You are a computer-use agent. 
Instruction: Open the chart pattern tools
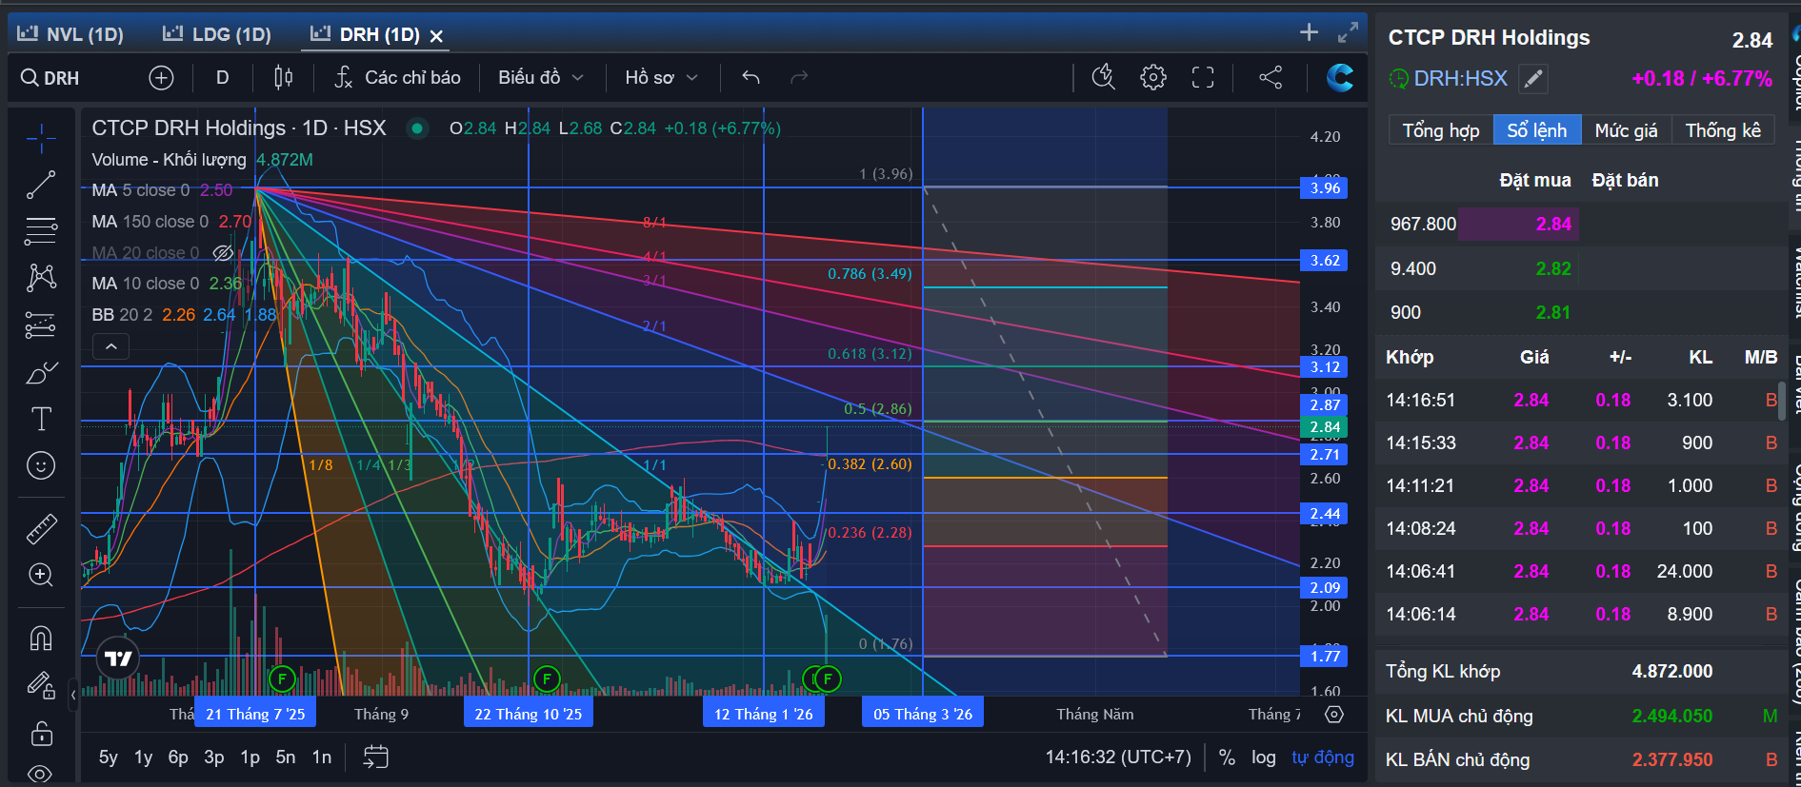tap(41, 278)
